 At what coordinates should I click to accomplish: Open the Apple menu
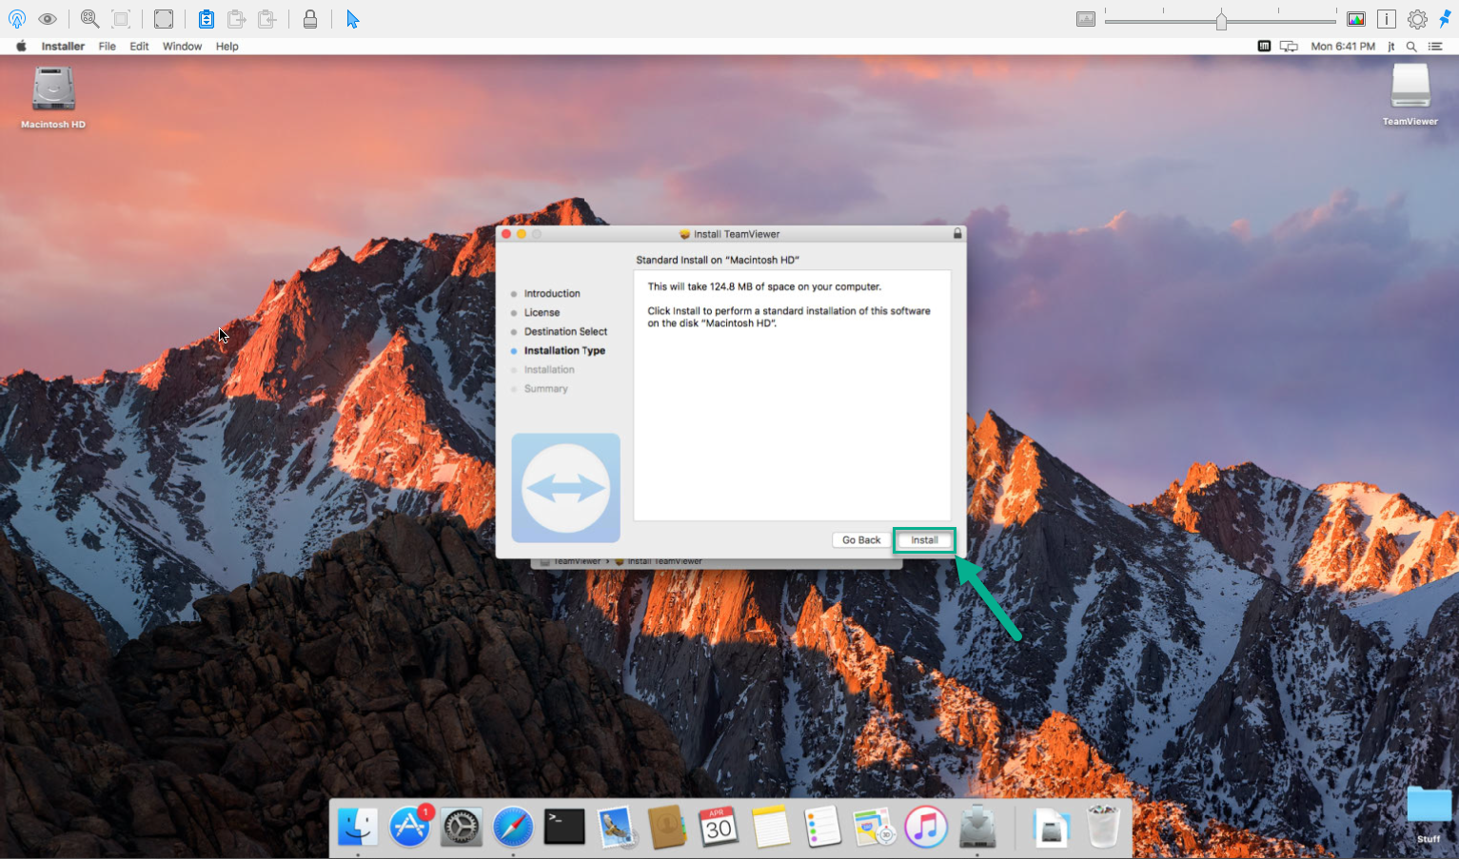21,46
